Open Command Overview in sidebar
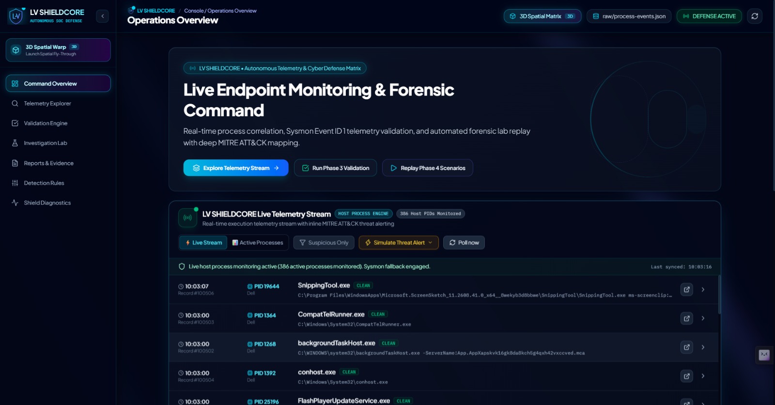Viewport: 775px width, 405px height. 58,83
